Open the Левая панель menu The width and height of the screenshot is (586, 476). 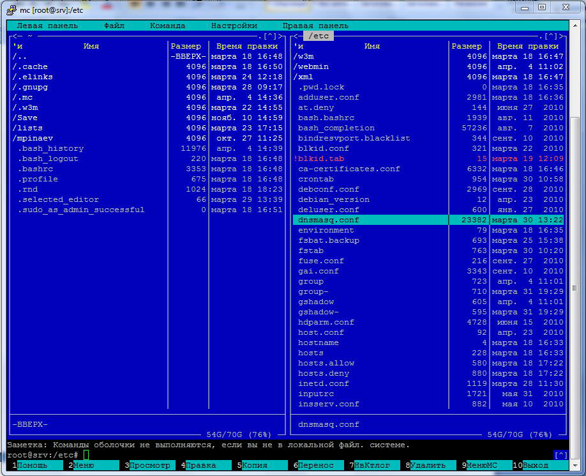point(47,26)
